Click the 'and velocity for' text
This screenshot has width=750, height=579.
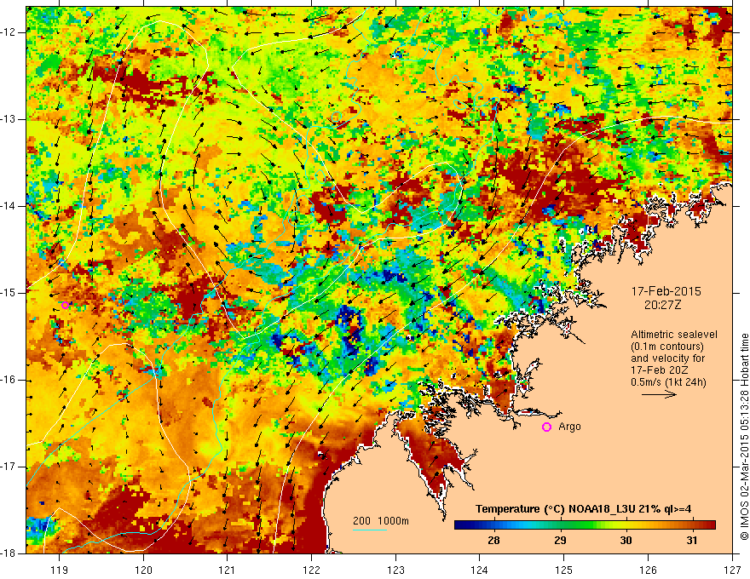667,358
